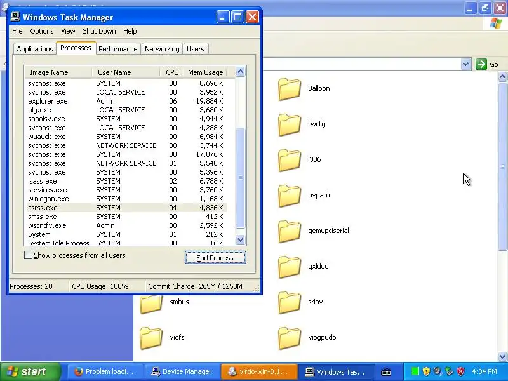The width and height of the screenshot is (508, 381).
Task: Open the qemupciserial folder icon
Action: (290, 231)
